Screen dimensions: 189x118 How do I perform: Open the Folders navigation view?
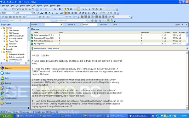click(x=15, y=103)
